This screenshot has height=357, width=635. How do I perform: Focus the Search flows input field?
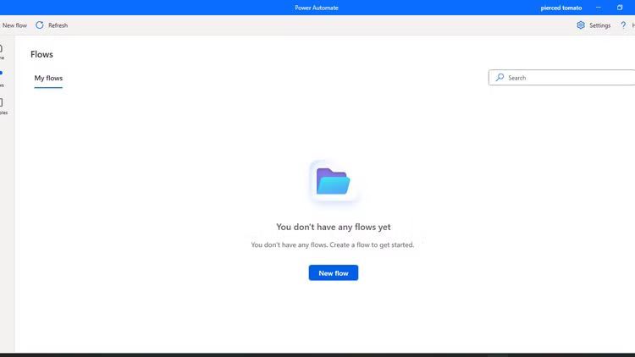[567, 78]
